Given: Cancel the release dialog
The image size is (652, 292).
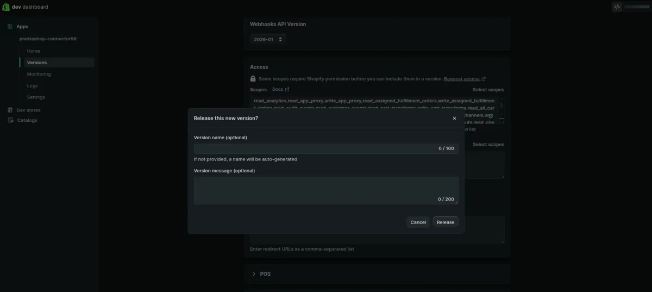Looking at the screenshot, I should tap(418, 222).
